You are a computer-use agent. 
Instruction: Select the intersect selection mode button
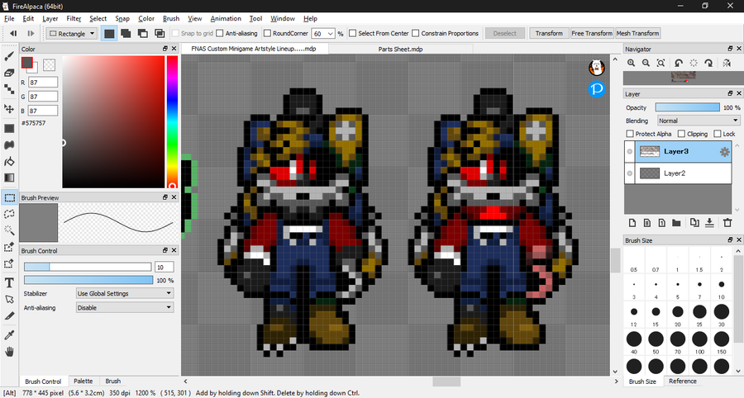tap(160, 33)
